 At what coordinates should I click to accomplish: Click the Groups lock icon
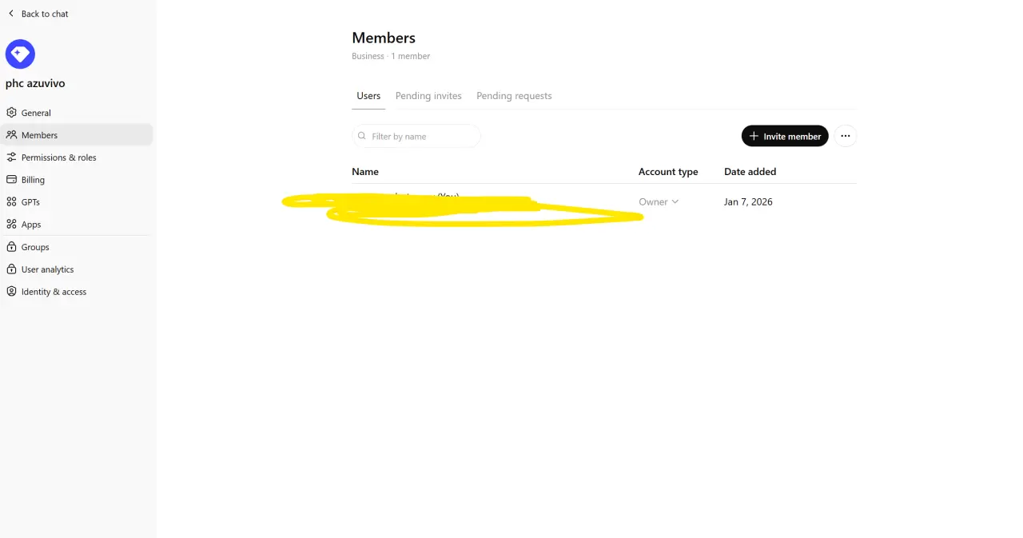point(11,247)
